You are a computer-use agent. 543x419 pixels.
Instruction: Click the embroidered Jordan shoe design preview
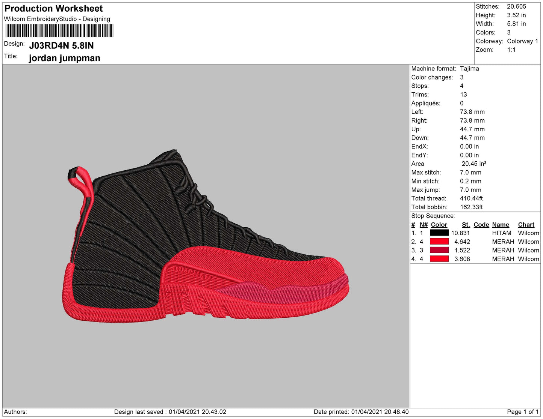click(206, 236)
